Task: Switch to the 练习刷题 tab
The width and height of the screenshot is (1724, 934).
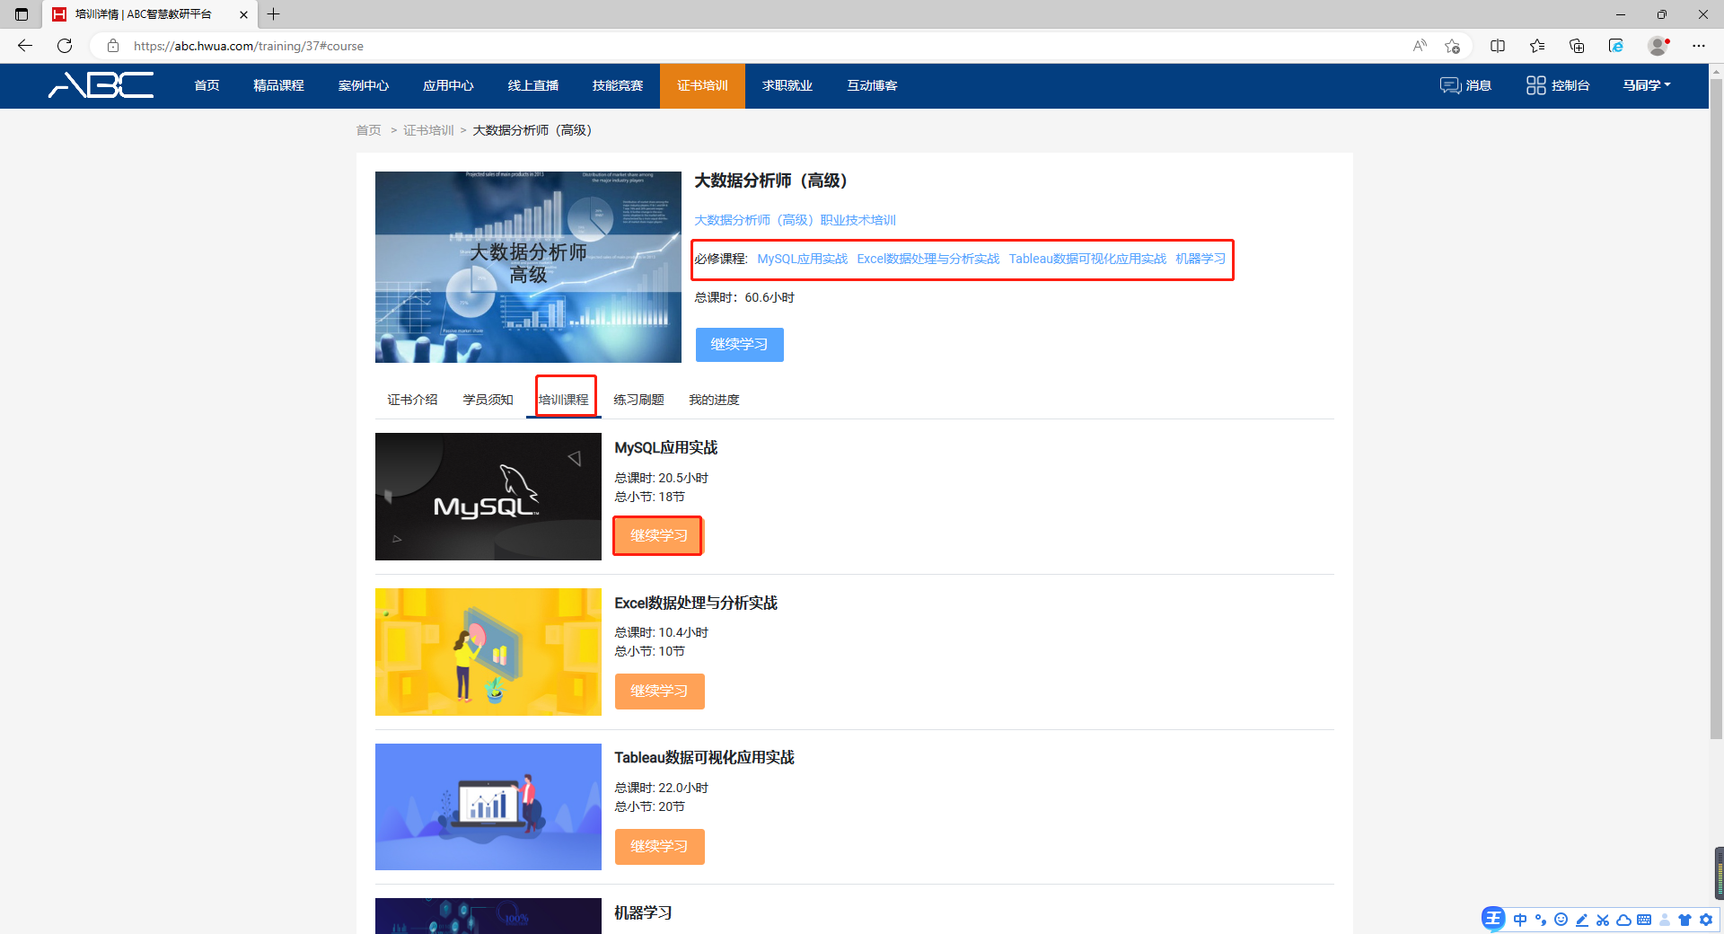Action: [638, 400]
